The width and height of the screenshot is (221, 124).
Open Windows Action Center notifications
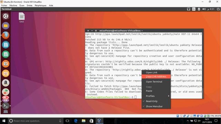[216, 121]
